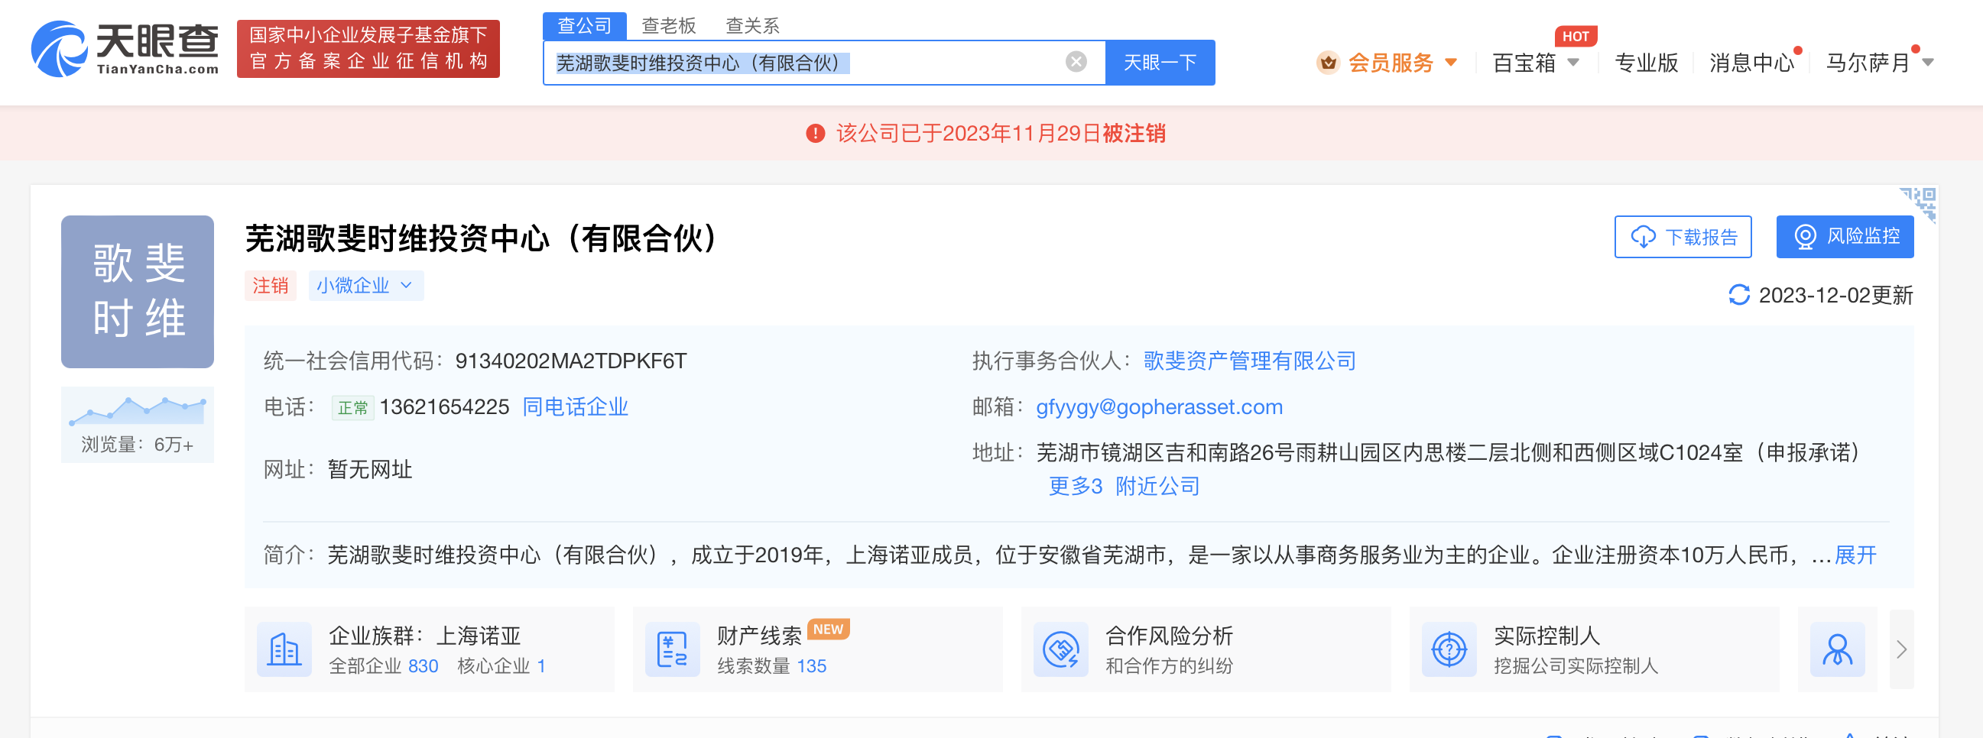Click the TianYanCha logo

click(x=125, y=48)
